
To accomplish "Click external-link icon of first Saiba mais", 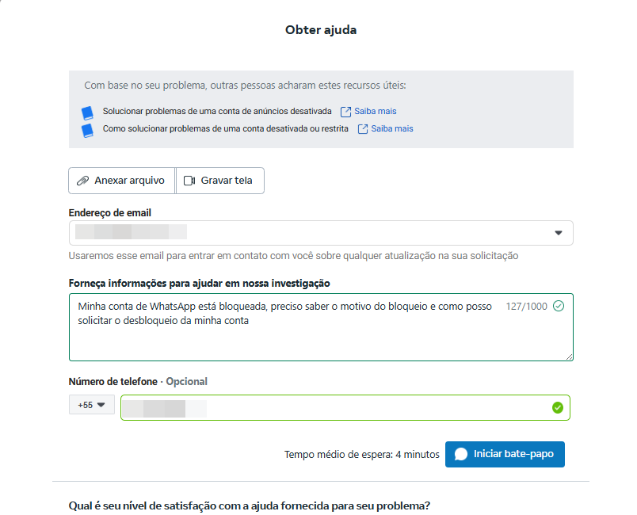I will [x=345, y=112].
